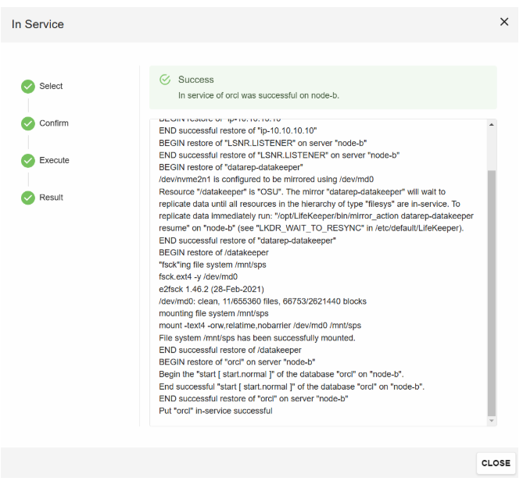This screenshot has height=481, width=523.
Task: Go to the Confirm step label
Action: pyautogui.click(x=54, y=123)
